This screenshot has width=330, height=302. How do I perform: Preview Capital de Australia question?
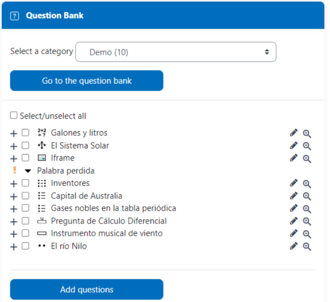(307, 196)
